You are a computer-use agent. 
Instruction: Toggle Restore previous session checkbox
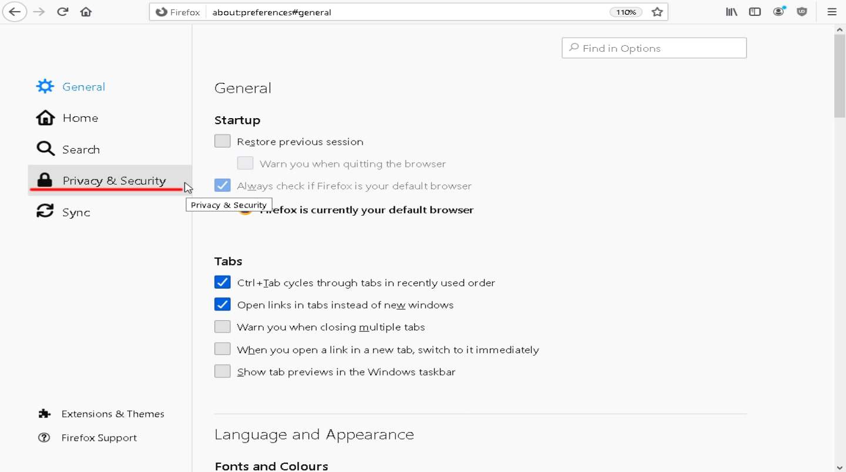[222, 141]
